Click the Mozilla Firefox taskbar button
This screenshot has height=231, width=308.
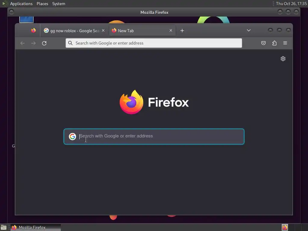pyautogui.click(x=35, y=227)
